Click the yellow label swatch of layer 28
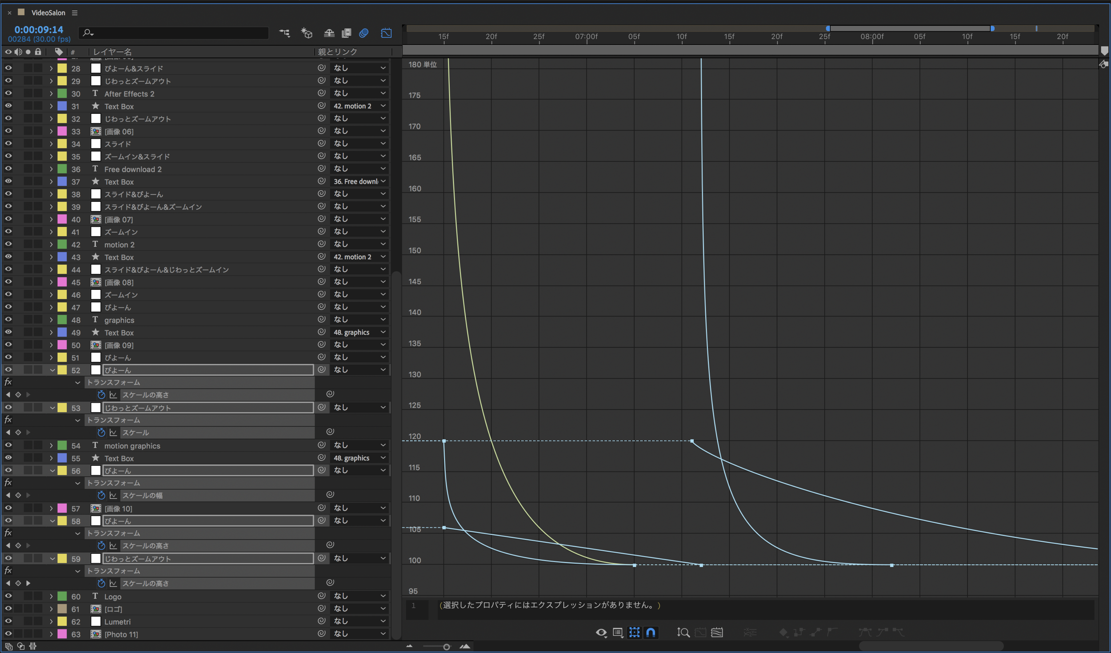 tap(62, 68)
